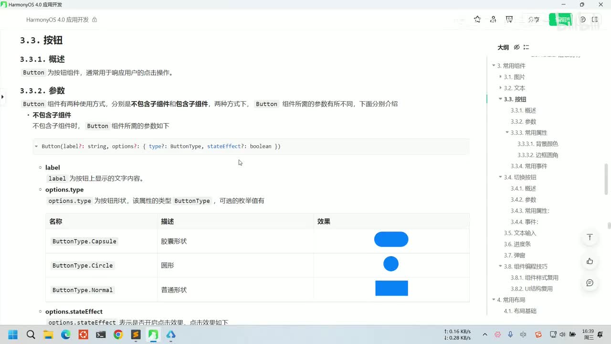Click the back-to-top floating button

[x=590, y=237]
